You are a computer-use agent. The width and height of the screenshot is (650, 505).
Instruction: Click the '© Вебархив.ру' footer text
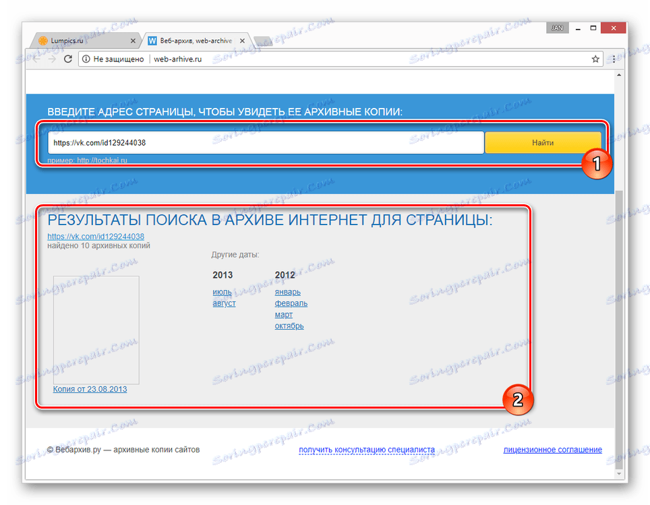[x=74, y=450]
